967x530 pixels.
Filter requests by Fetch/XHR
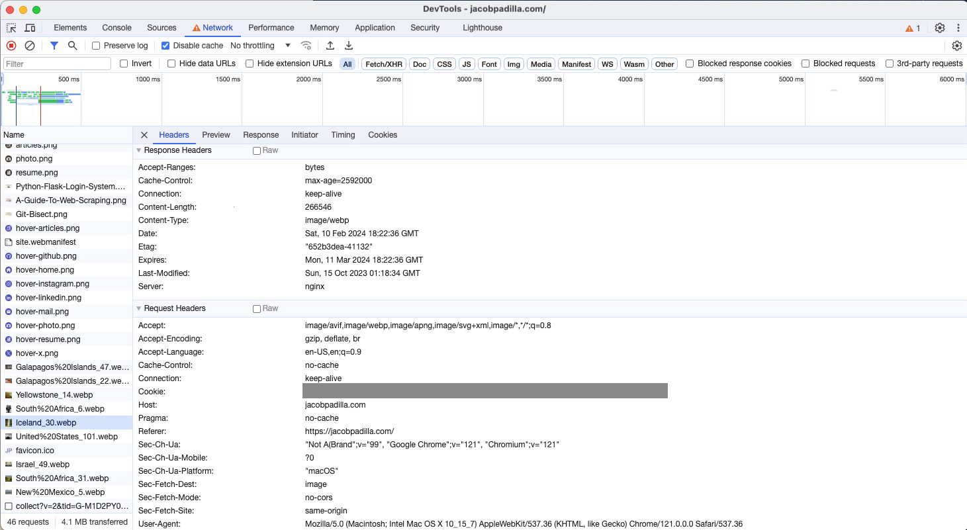[x=384, y=64]
